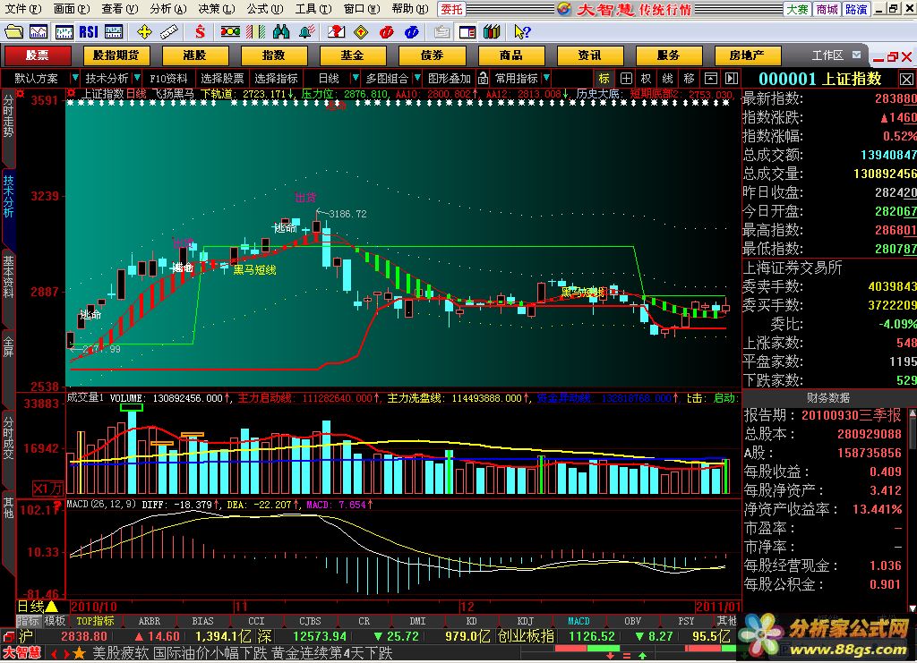Select the TOP指标 tab
Viewport: 917px width, 663px height.
pos(95,621)
